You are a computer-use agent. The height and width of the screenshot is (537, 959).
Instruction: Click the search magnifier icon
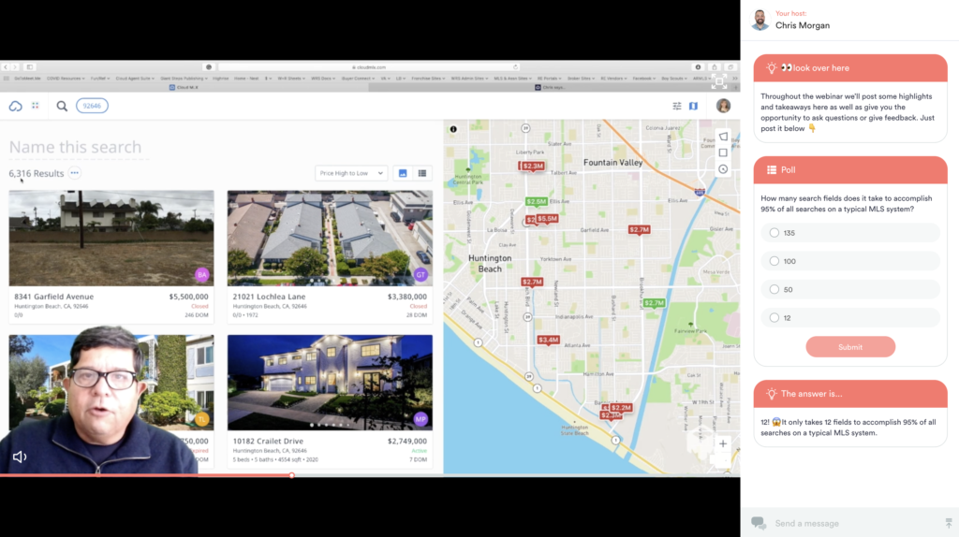point(62,106)
